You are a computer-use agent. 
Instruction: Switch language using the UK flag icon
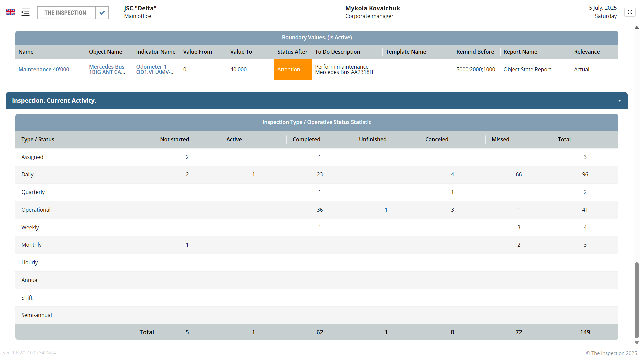10,12
